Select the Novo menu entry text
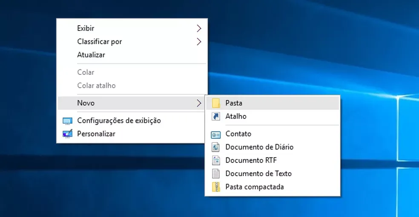This screenshot has height=217, width=419. 86,103
